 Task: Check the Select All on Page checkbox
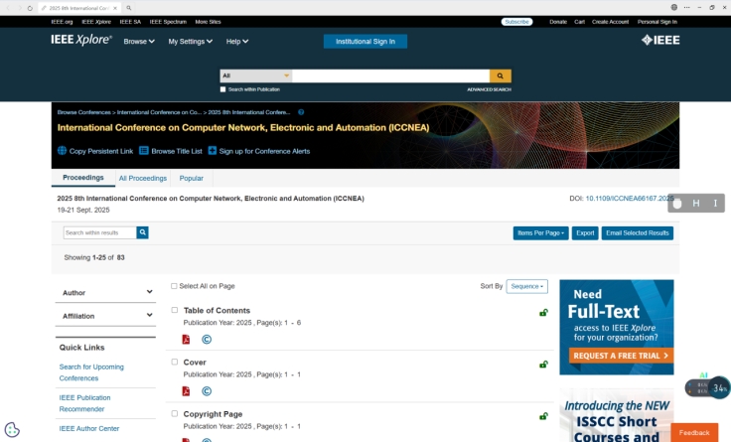[174, 286]
